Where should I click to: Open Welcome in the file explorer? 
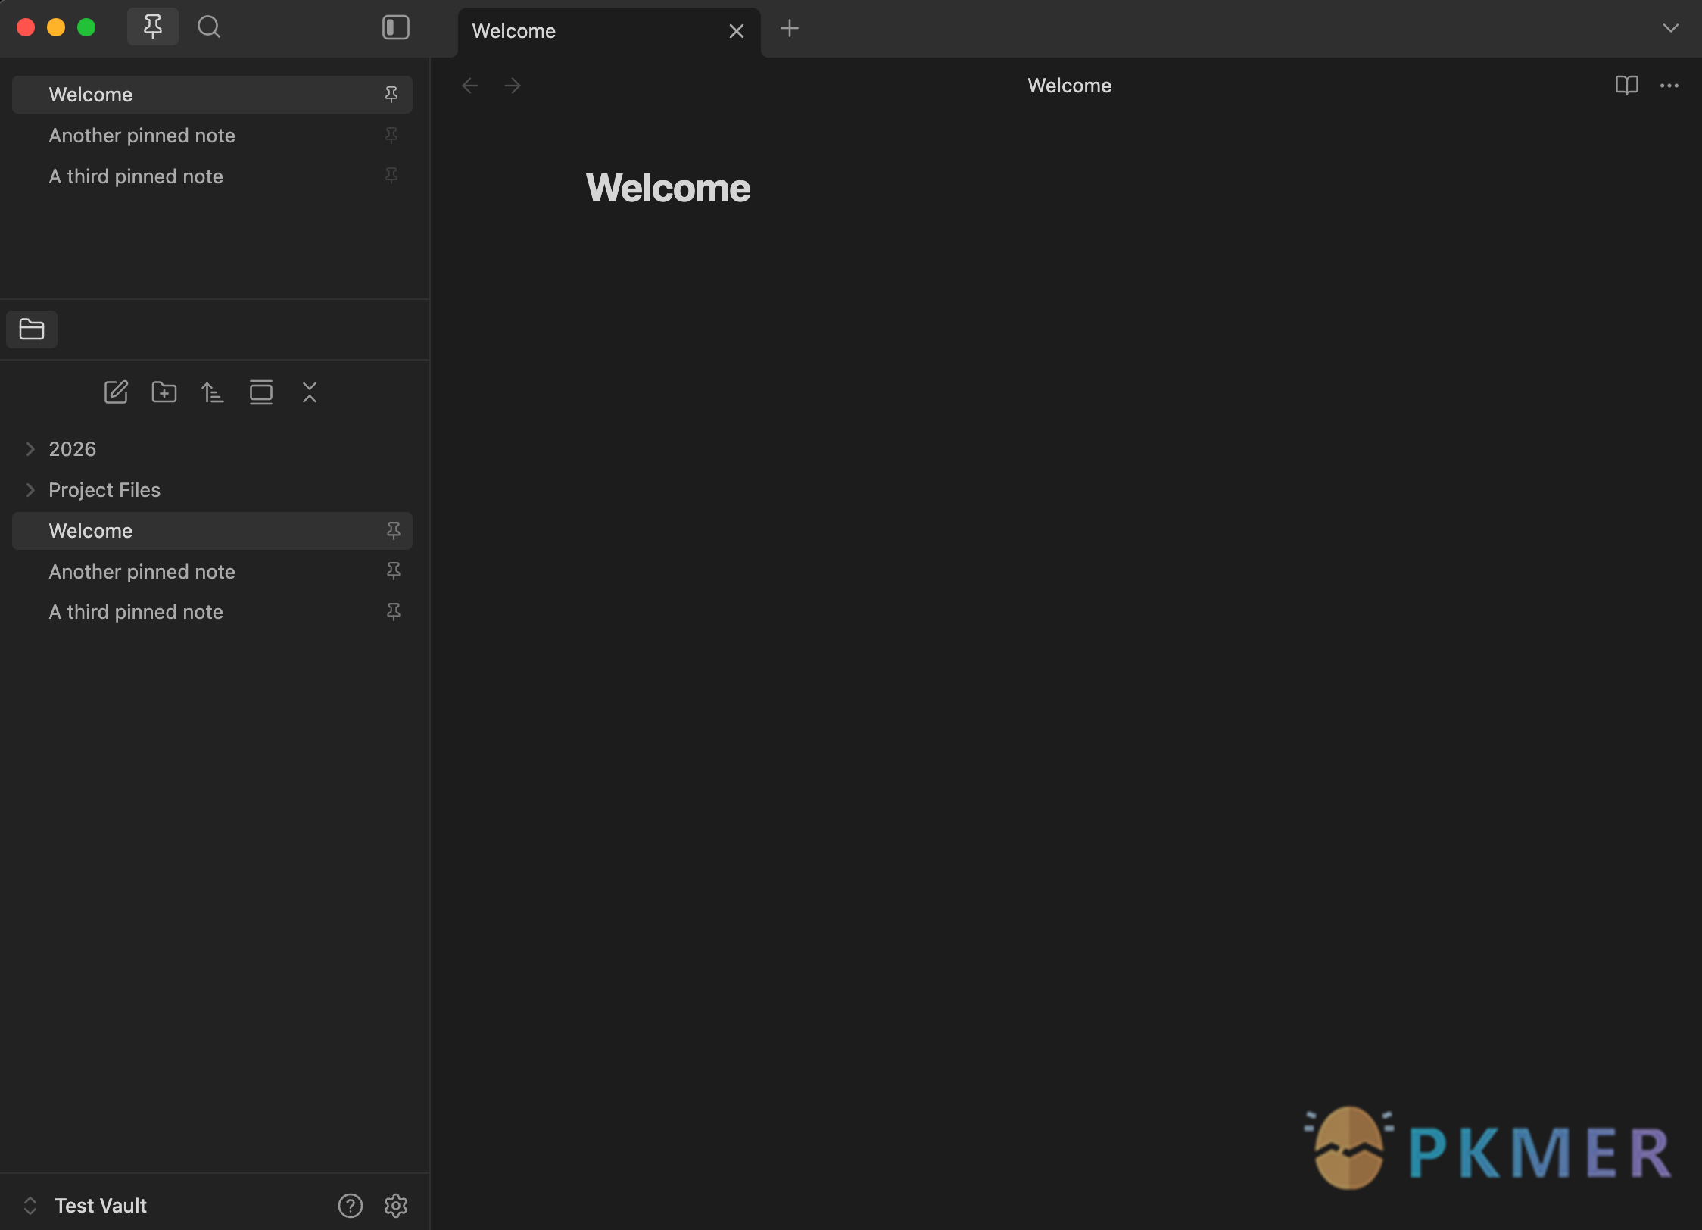[212, 531]
